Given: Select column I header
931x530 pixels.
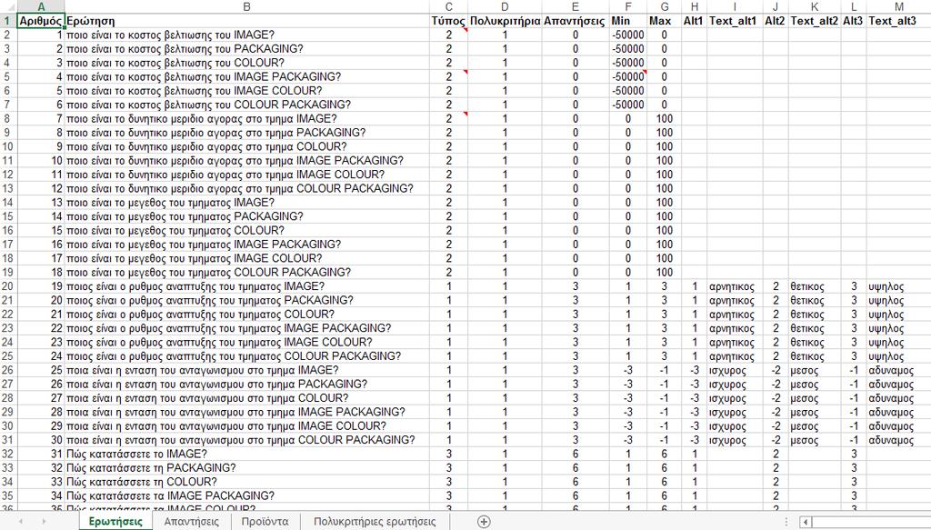Looking at the screenshot, I should click(735, 6).
